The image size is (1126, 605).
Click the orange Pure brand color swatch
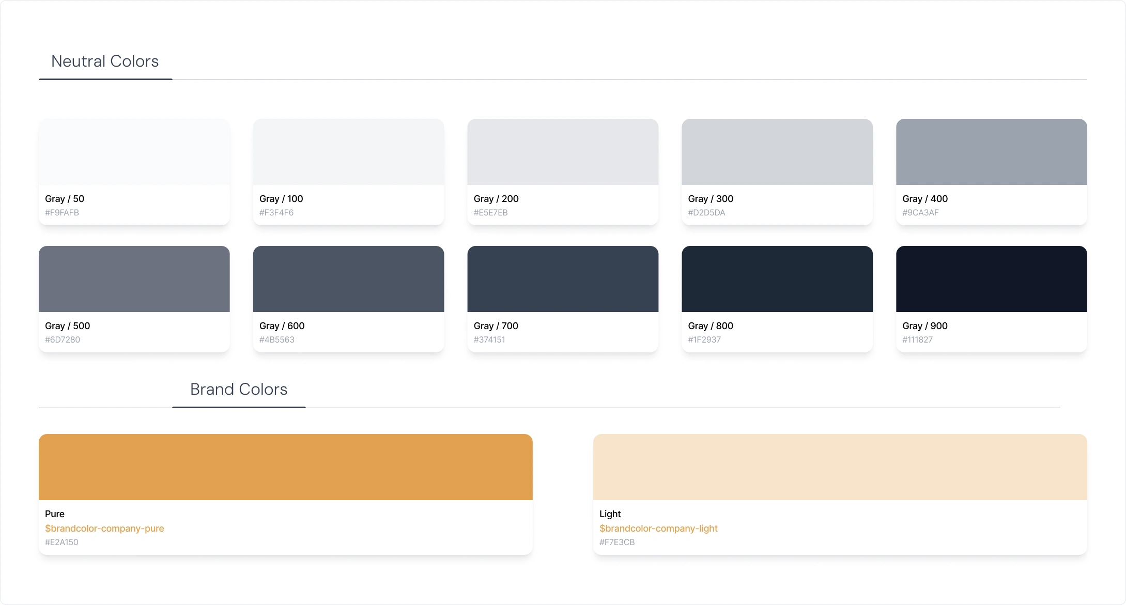[285, 467]
